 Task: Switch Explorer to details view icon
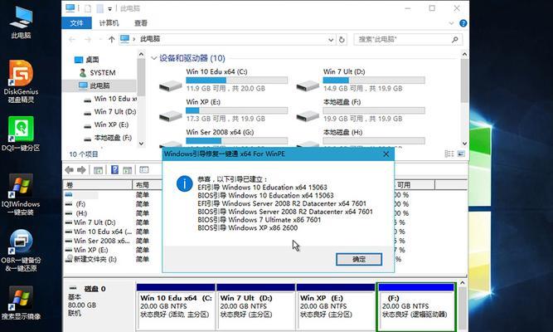click(x=449, y=154)
